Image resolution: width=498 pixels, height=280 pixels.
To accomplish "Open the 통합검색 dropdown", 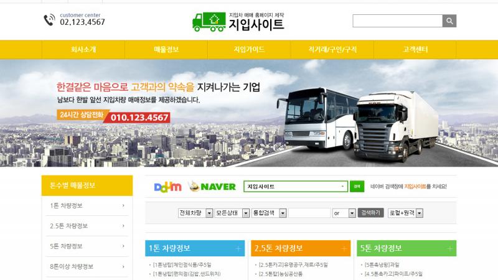I will [x=269, y=213].
